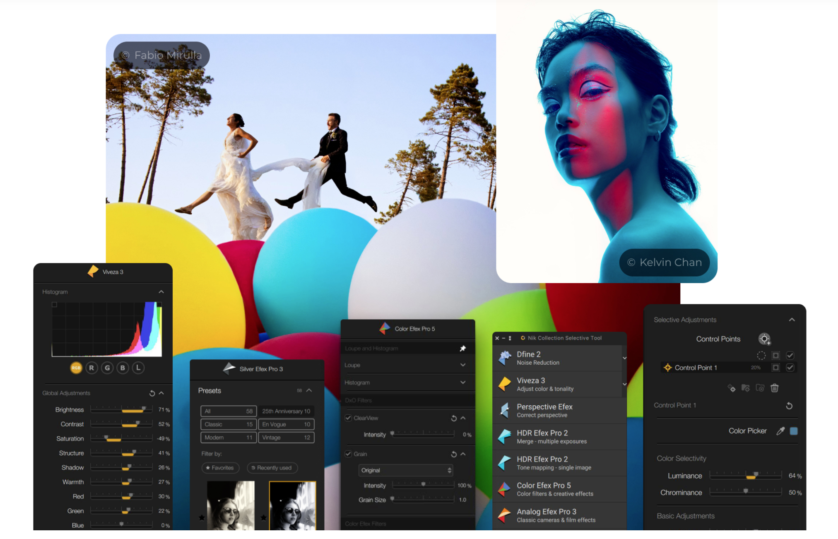838x539 pixels.
Task: Uncheck the Control Point 1 visibility checkbox
Action: 790,368
